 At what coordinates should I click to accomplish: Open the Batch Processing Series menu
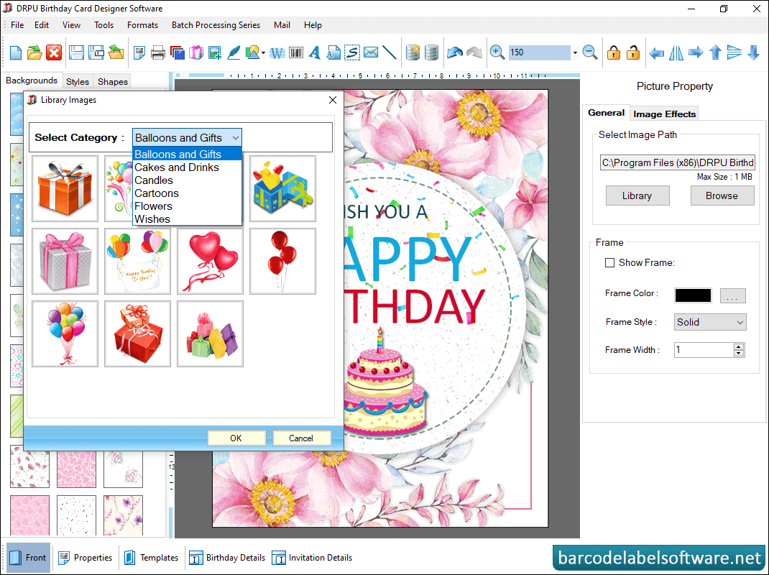click(x=216, y=25)
